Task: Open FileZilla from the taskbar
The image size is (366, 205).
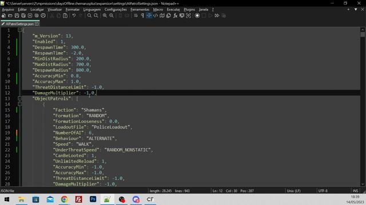Action: (x=79, y=199)
